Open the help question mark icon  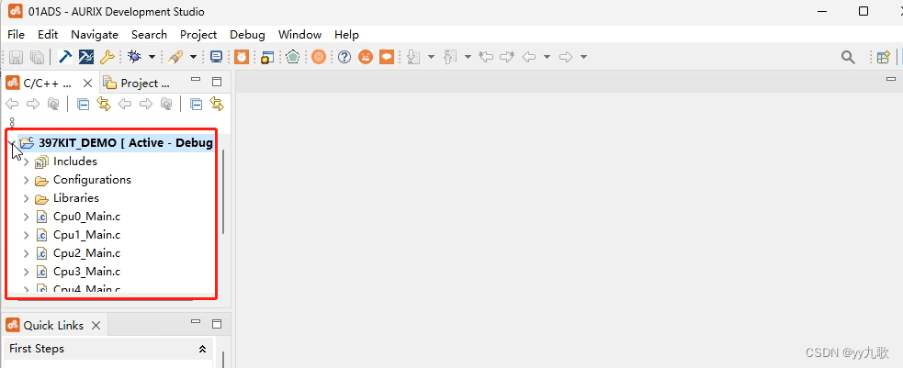[x=344, y=57]
